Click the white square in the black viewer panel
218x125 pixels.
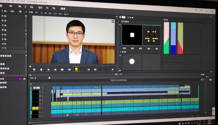pyautogui.click(x=132, y=35)
